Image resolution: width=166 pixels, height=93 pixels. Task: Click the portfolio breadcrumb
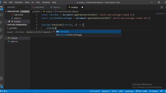[x=36, y=11]
